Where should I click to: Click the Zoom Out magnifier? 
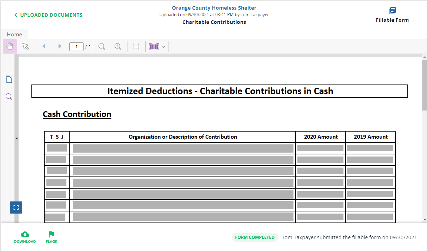102,46
